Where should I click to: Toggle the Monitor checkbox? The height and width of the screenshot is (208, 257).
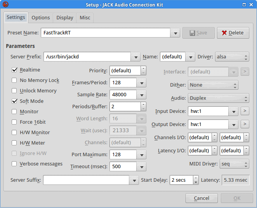coord(14,112)
